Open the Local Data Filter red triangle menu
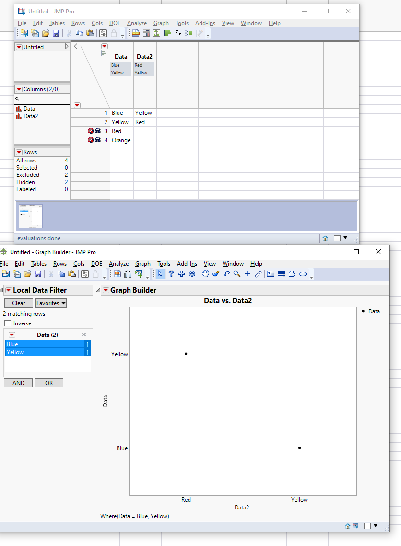 tap(8, 290)
